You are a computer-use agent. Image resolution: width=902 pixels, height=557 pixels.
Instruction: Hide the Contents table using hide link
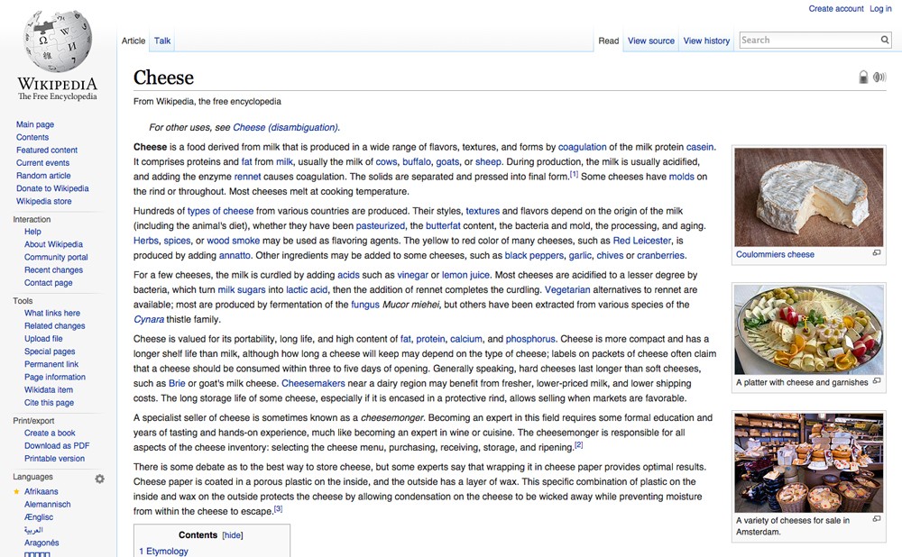(233, 535)
